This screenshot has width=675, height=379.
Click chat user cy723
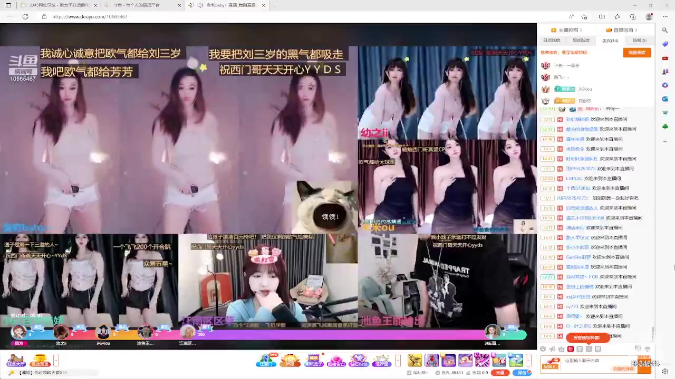tap(572, 306)
